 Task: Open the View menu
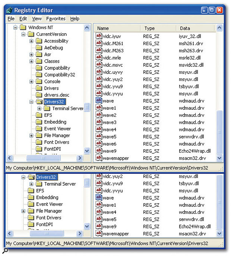[x=37, y=19]
